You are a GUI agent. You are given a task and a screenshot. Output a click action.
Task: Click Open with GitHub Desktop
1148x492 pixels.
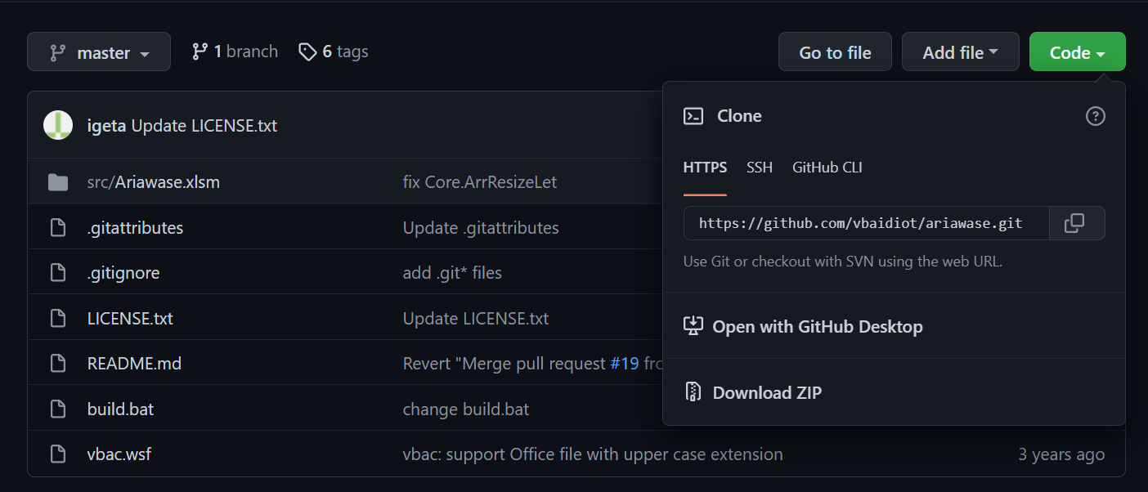tap(895, 326)
